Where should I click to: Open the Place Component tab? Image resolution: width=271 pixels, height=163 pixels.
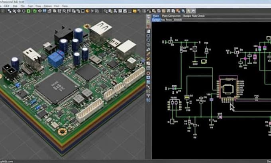171,16
